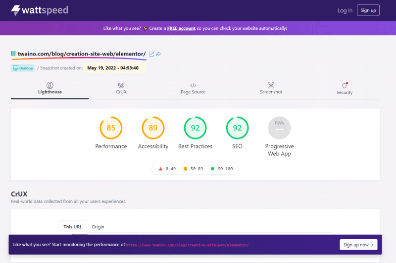Open the Screenshot tab
The width and height of the screenshot is (396, 263).
(271, 89)
